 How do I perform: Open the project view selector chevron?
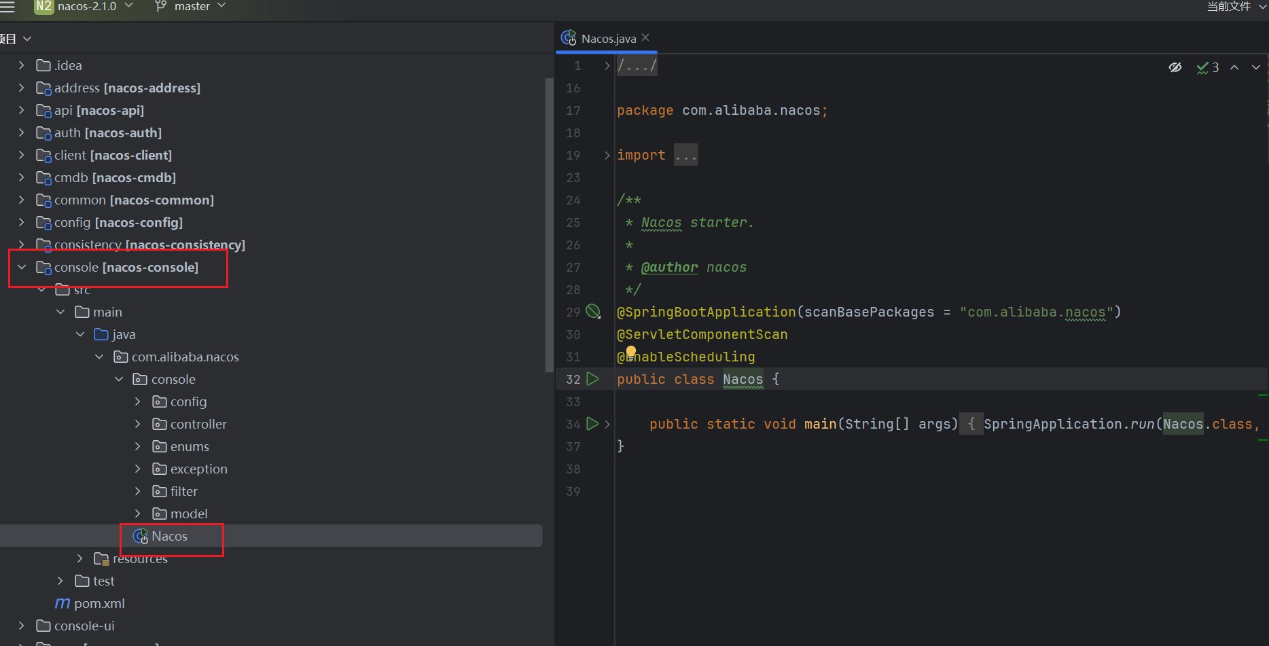click(x=27, y=39)
